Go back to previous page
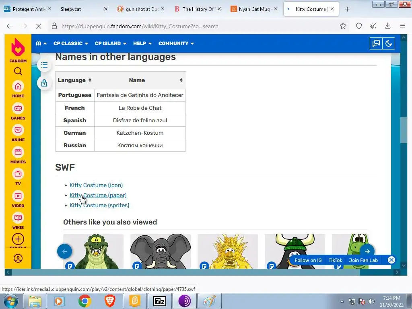412x309 pixels. (10, 26)
